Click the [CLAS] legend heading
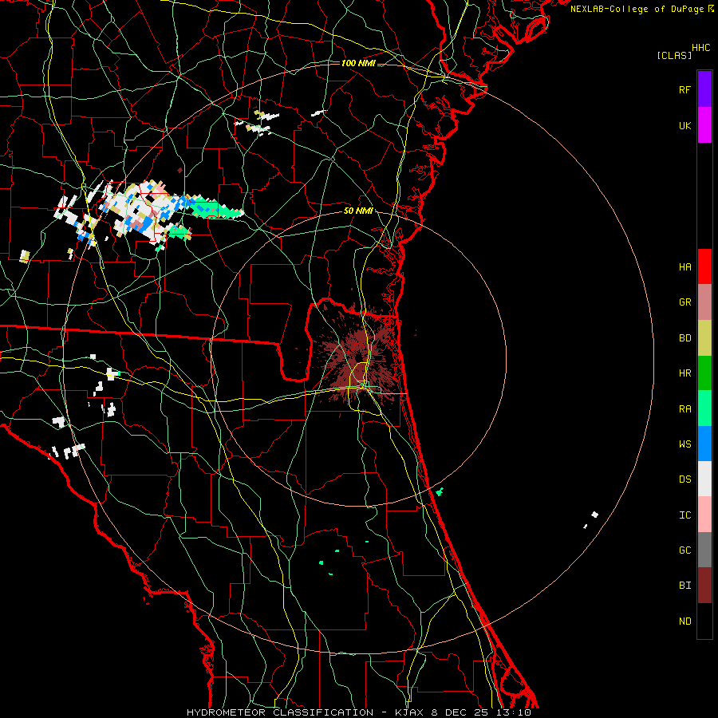Viewport: 718px width, 718px height. coord(674,55)
